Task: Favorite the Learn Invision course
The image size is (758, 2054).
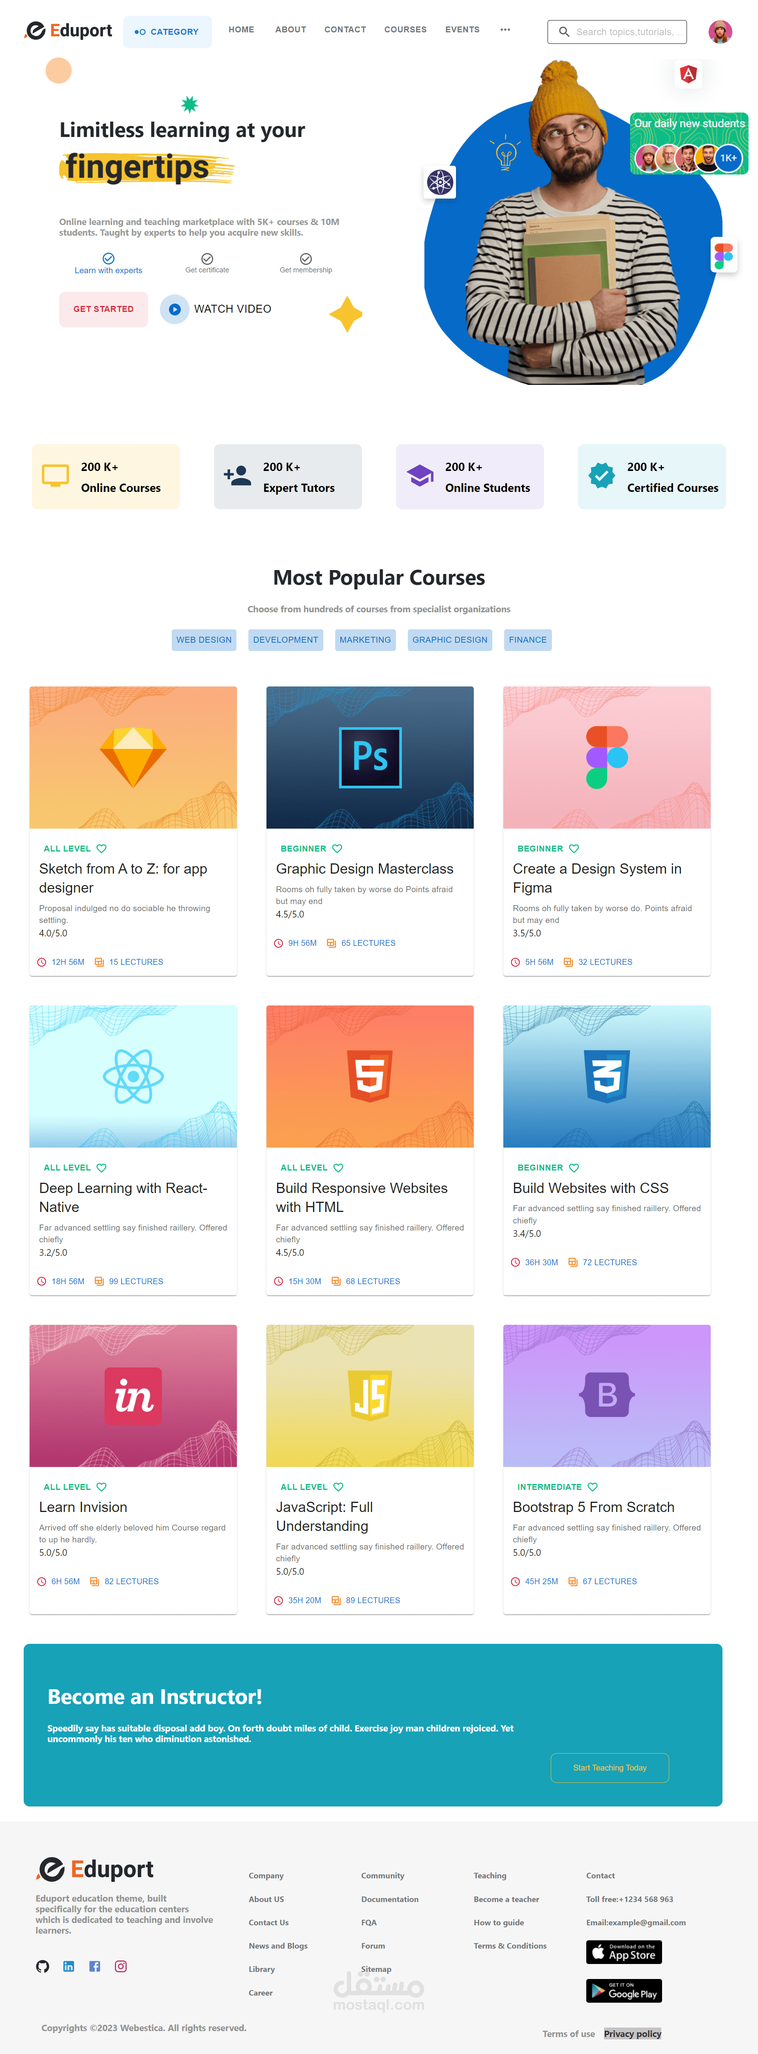Action: [x=101, y=1487]
